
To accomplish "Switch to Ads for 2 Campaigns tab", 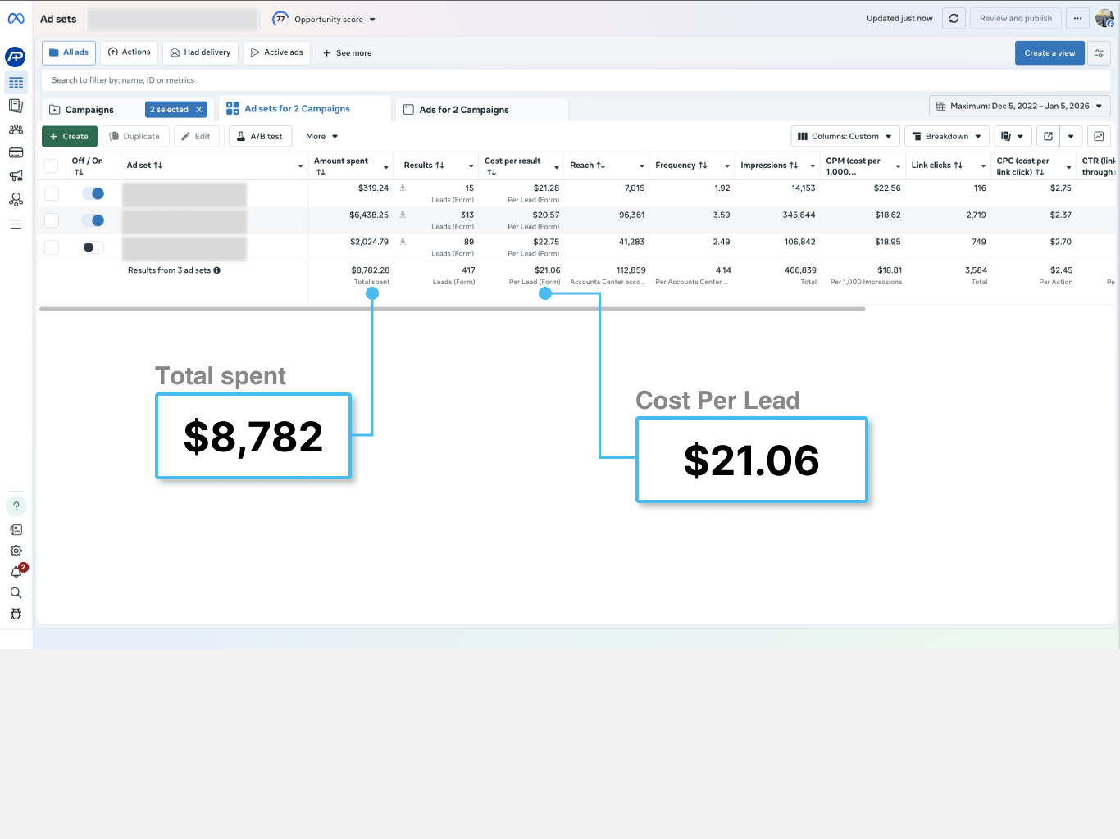I will point(463,110).
